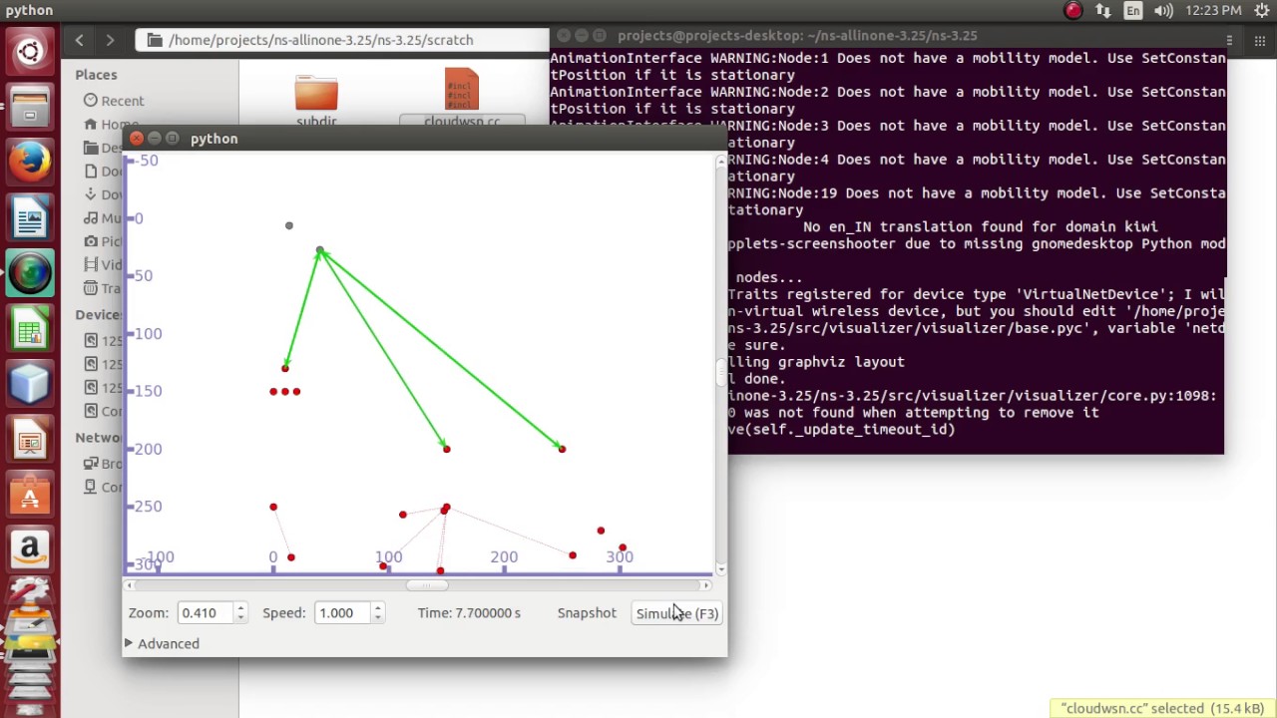This screenshot has width=1277, height=718.
Task: Open LibreOffice Impress from the dock
Action: pos(30,439)
